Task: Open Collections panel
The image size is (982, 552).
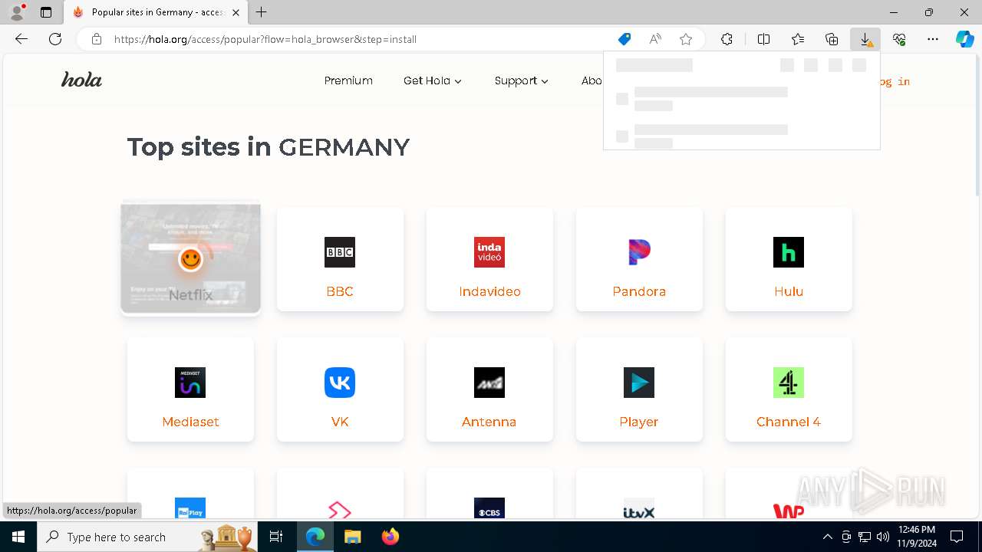Action: pos(832,39)
